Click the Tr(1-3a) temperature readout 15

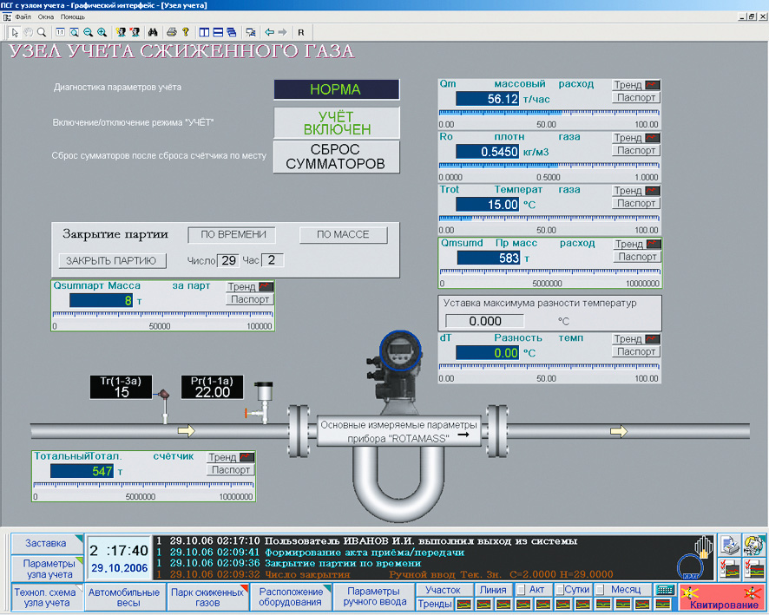pos(122,387)
